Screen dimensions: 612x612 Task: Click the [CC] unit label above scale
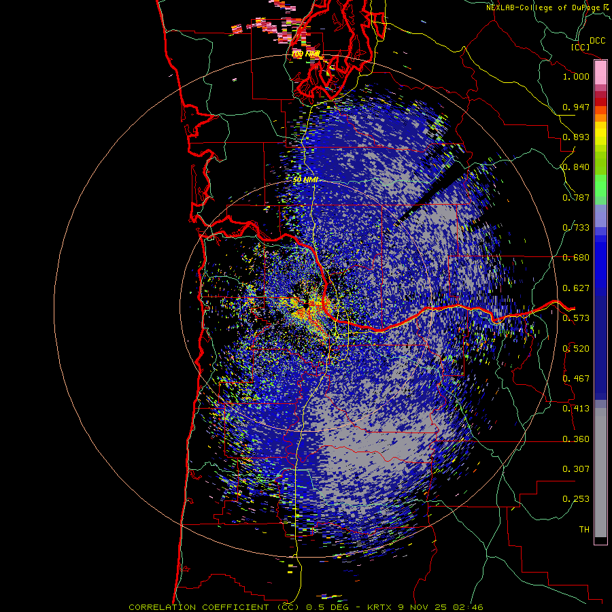point(580,47)
